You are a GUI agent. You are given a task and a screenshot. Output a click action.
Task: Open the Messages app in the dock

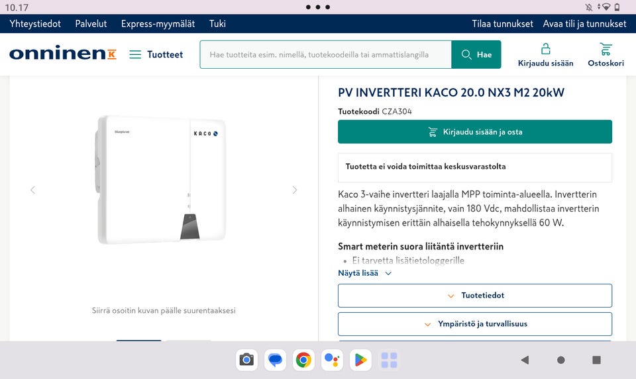click(x=275, y=360)
